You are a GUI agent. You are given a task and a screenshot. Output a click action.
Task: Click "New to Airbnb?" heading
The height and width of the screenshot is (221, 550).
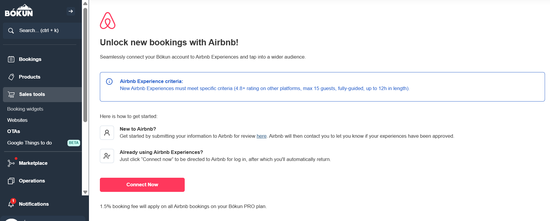click(138, 129)
